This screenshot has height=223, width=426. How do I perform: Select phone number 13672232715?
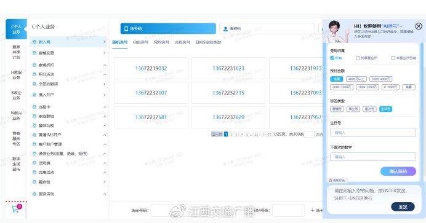click(228, 93)
